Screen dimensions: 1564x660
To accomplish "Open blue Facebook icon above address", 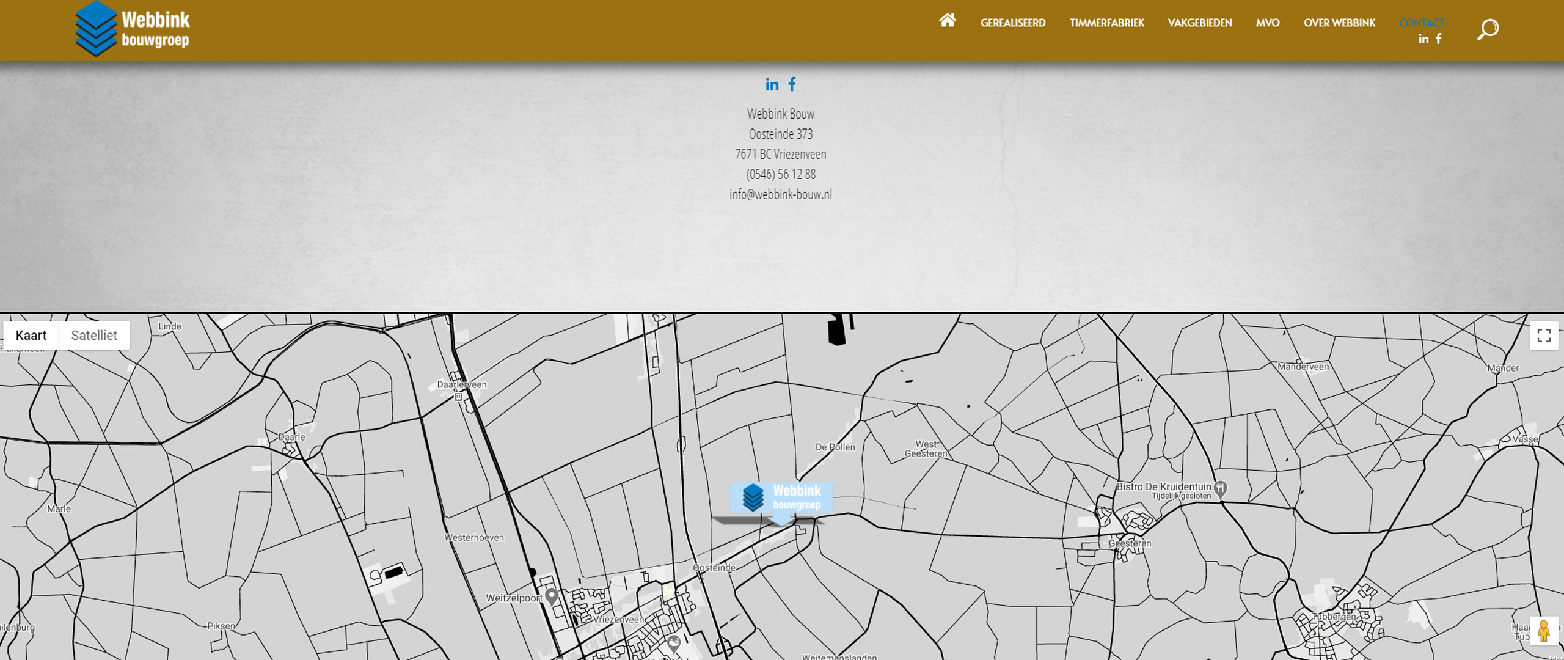I will [792, 84].
